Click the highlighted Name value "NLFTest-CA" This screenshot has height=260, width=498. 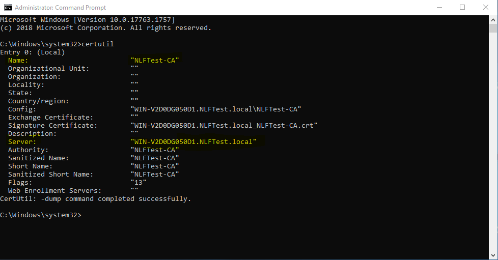(x=155, y=61)
